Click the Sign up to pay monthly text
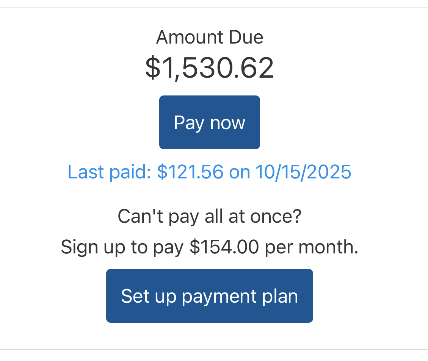Image resolution: width=428 pixels, height=361 pixels. pyautogui.click(x=209, y=247)
